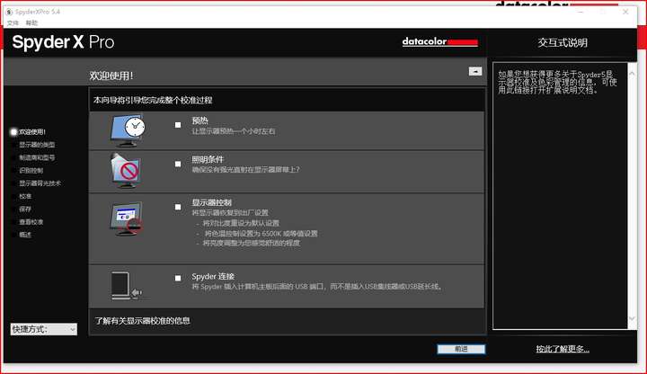This screenshot has height=374, width=647.
Task: Click the warm-up monitor clock icon
Action: (x=128, y=130)
